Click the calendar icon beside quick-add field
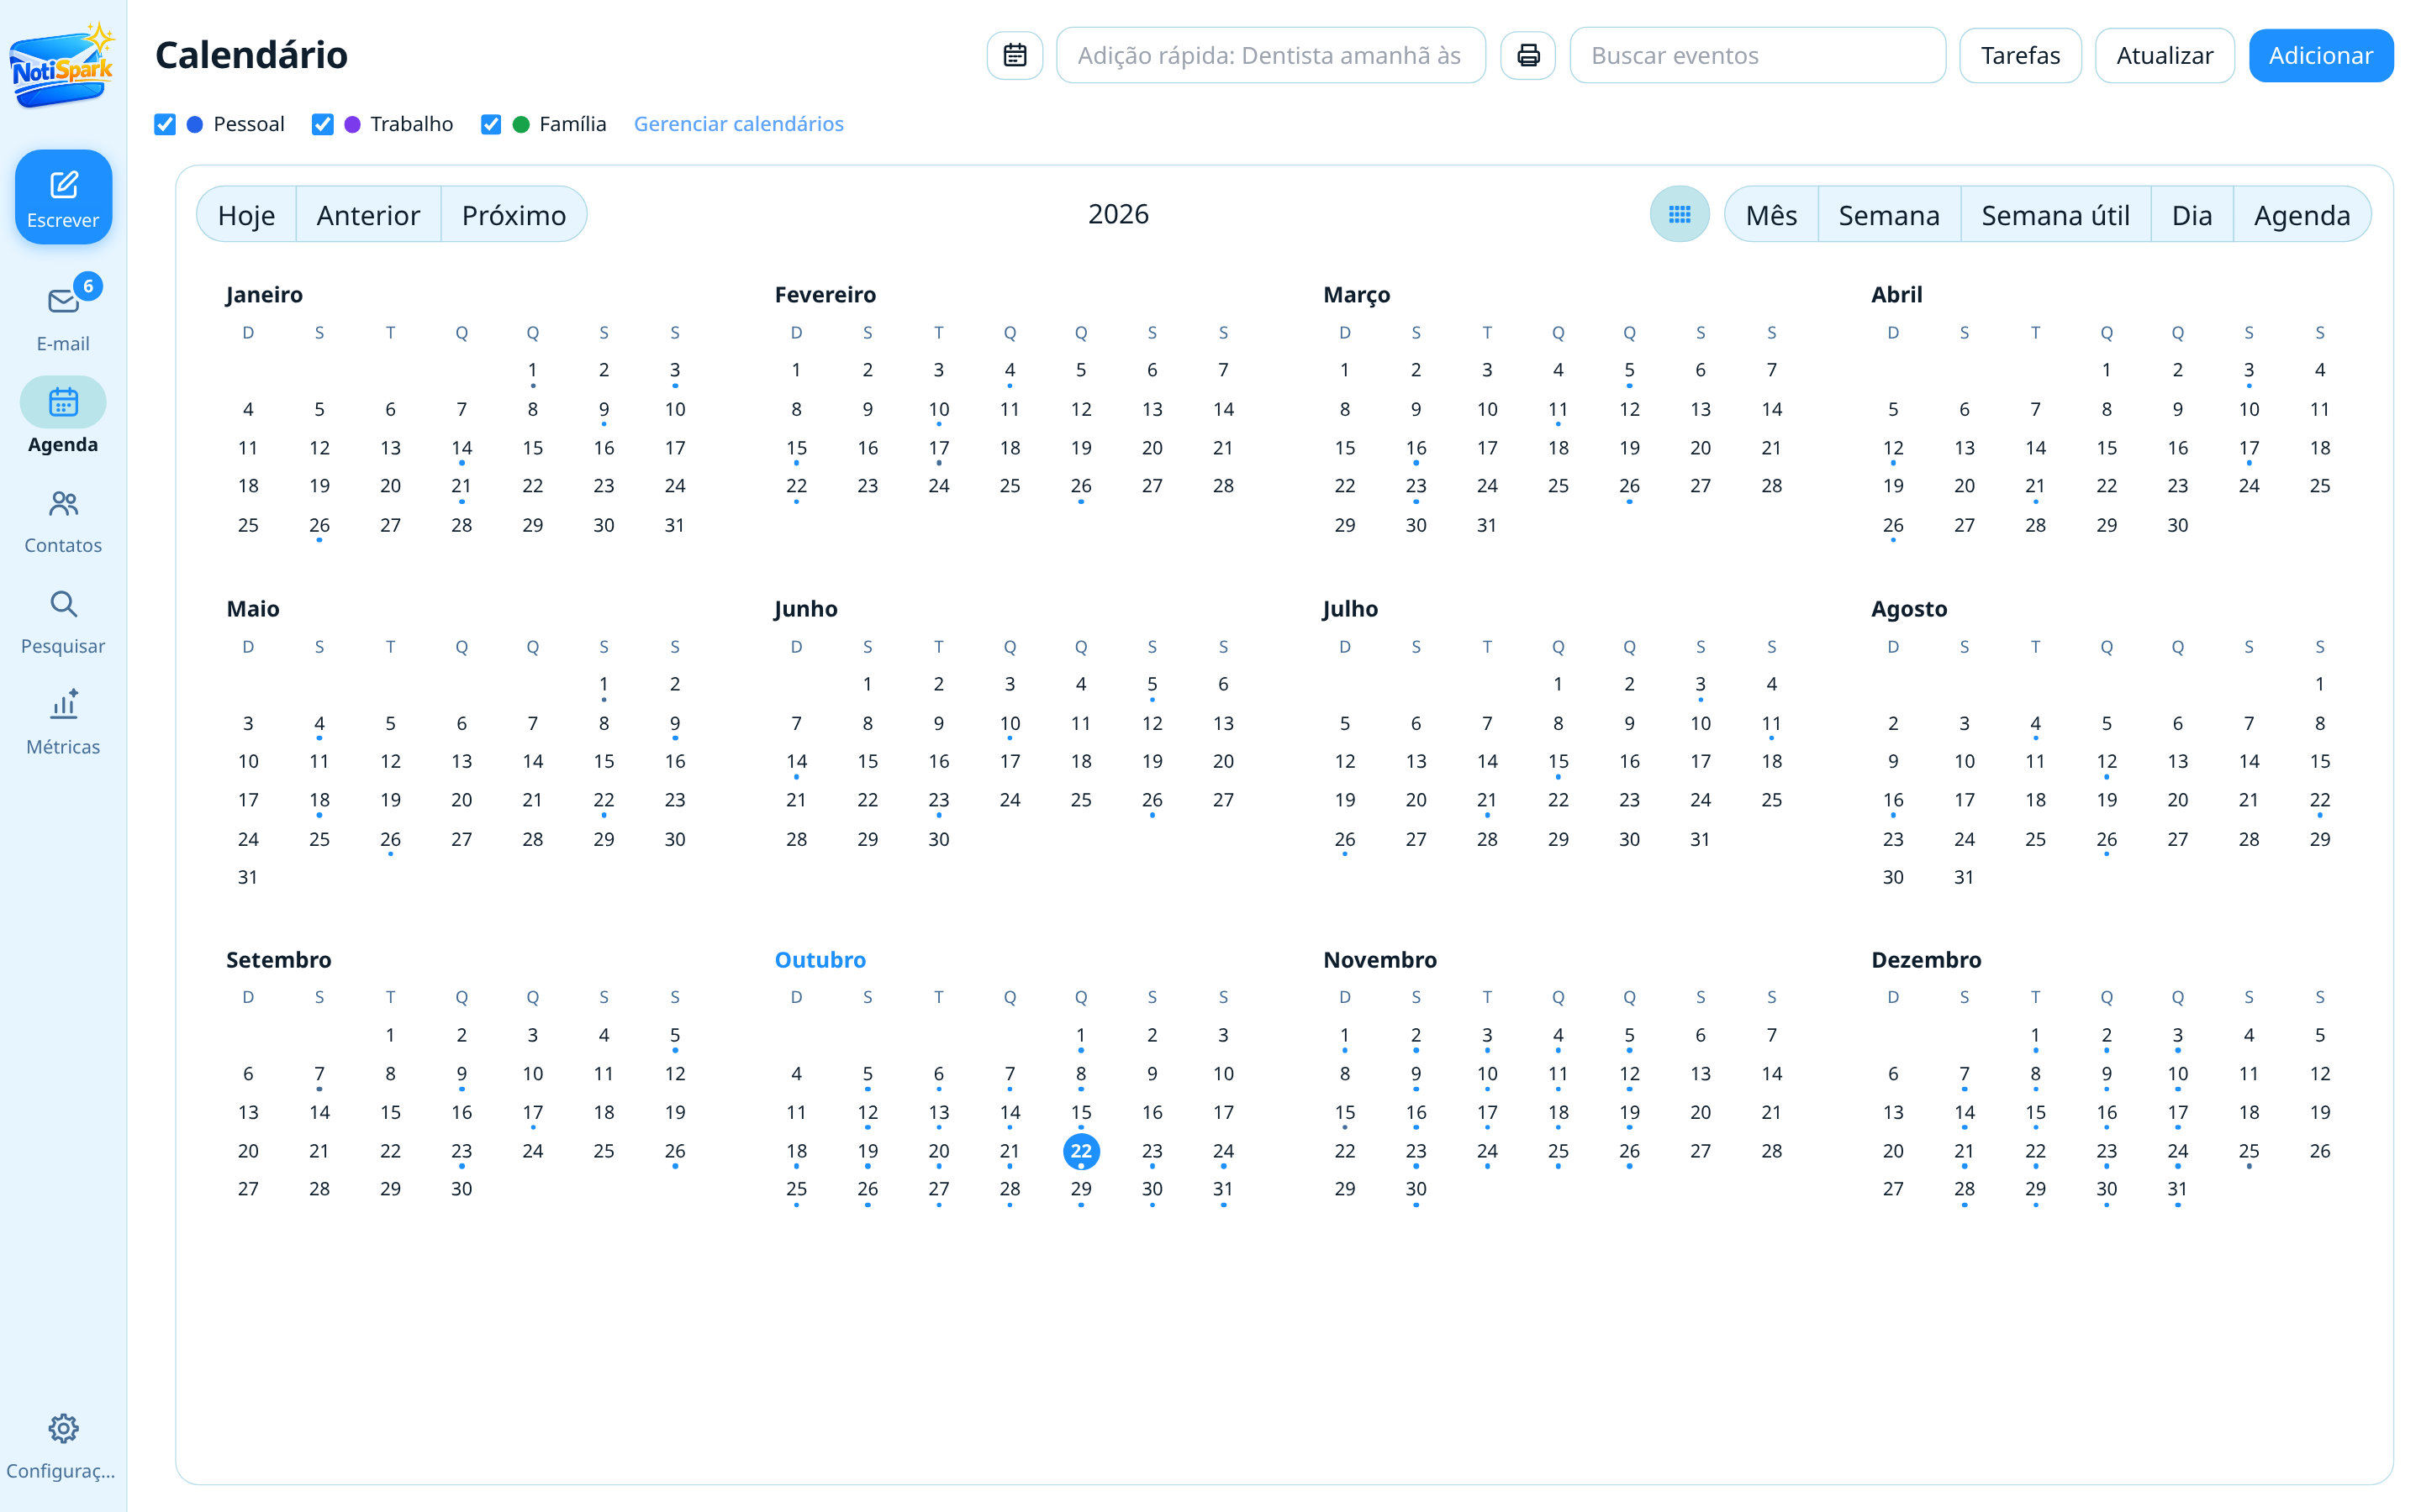Image resolution: width=2421 pixels, height=1512 pixels. pyautogui.click(x=1015, y=55)
